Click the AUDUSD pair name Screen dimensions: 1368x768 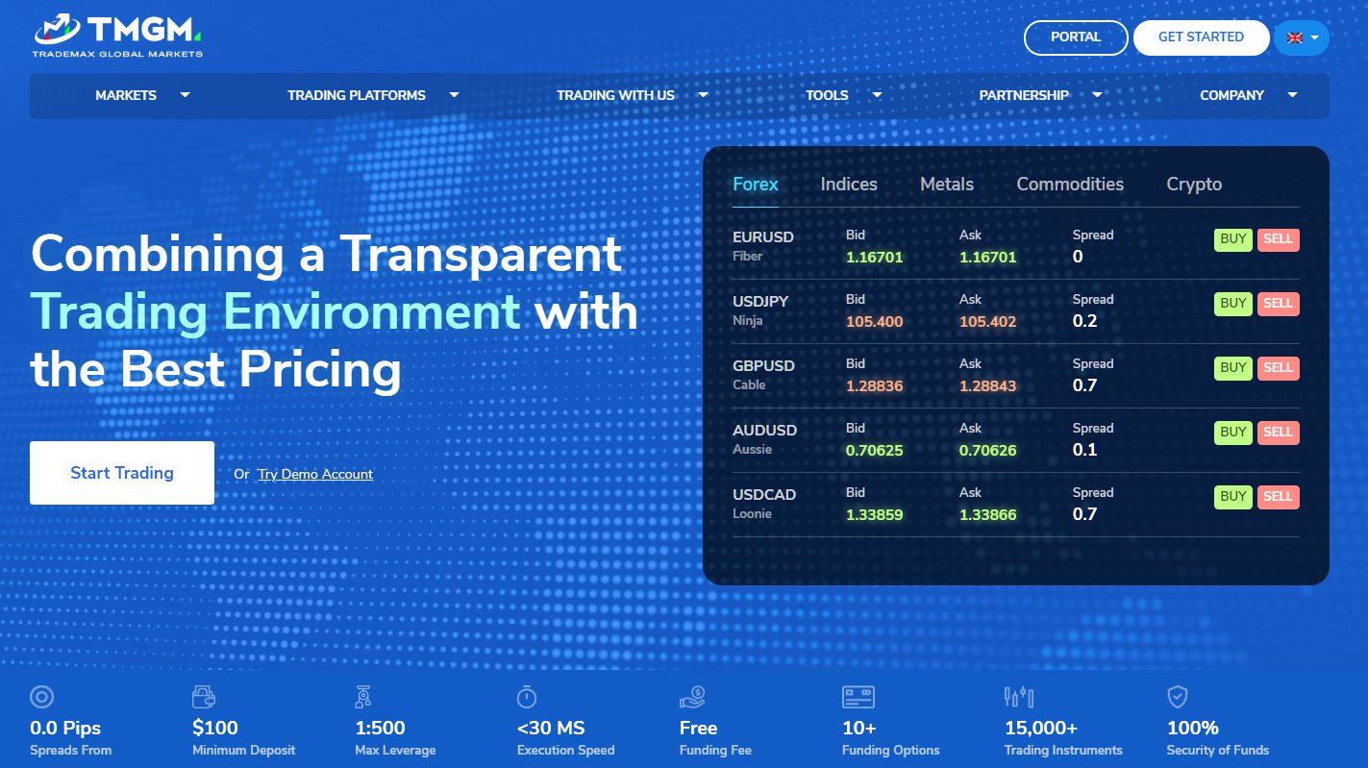764,431
